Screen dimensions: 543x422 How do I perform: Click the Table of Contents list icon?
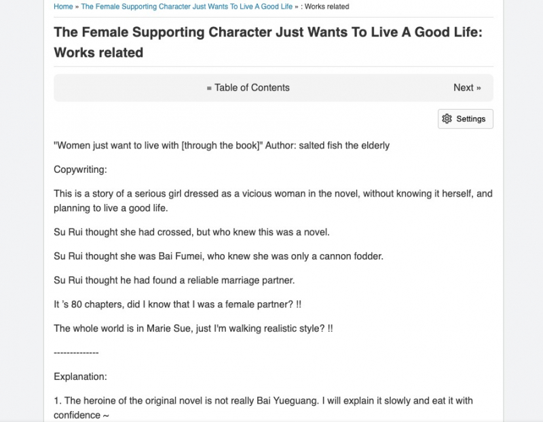pos(209,88)
